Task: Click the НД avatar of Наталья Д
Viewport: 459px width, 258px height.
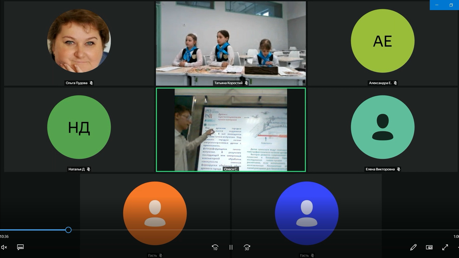Action: (x=79, y=127)
